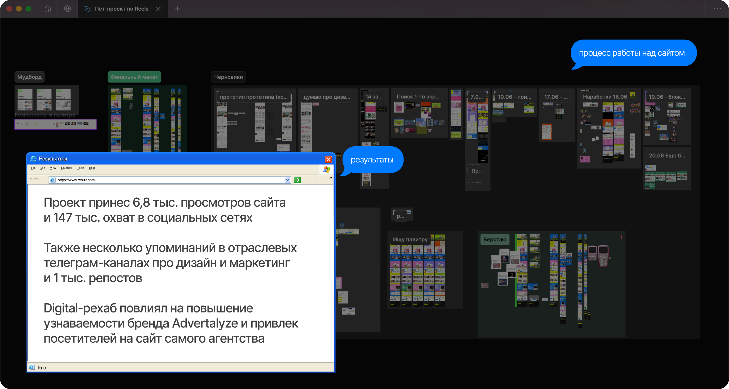Open the Favorites menu
729x389 pixels.
tap(66, 168)
